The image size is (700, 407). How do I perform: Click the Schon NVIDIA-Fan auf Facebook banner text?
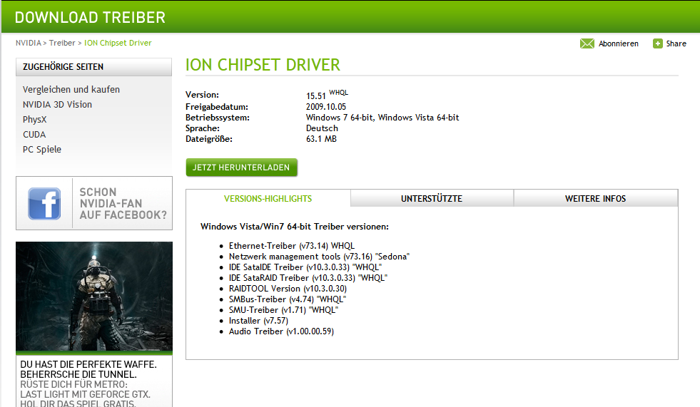[123, 203]
